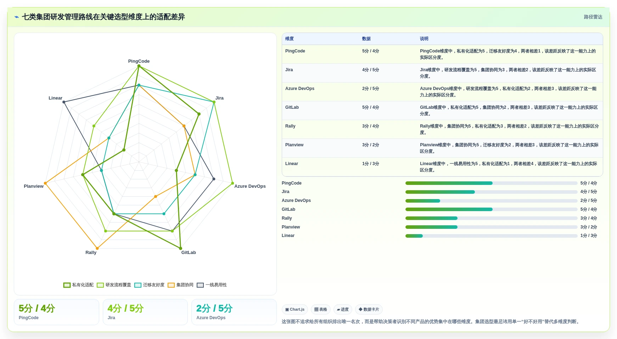Screen dimensions: 617x339
Task: Click the 进度 tag chip
Action: tap(343, 309)
